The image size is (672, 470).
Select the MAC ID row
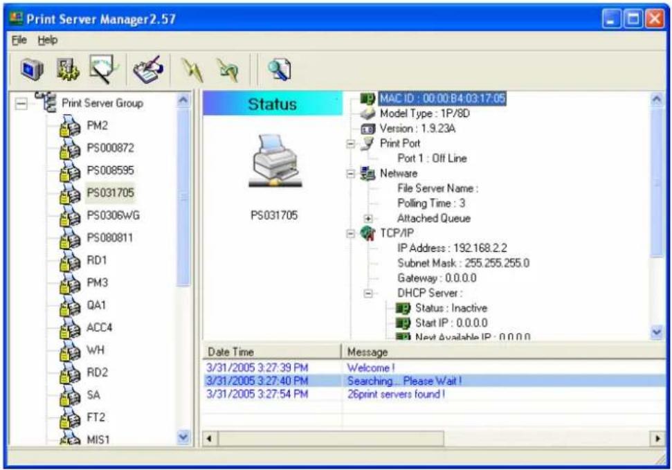pyautogui.click(x=442, y=98)
